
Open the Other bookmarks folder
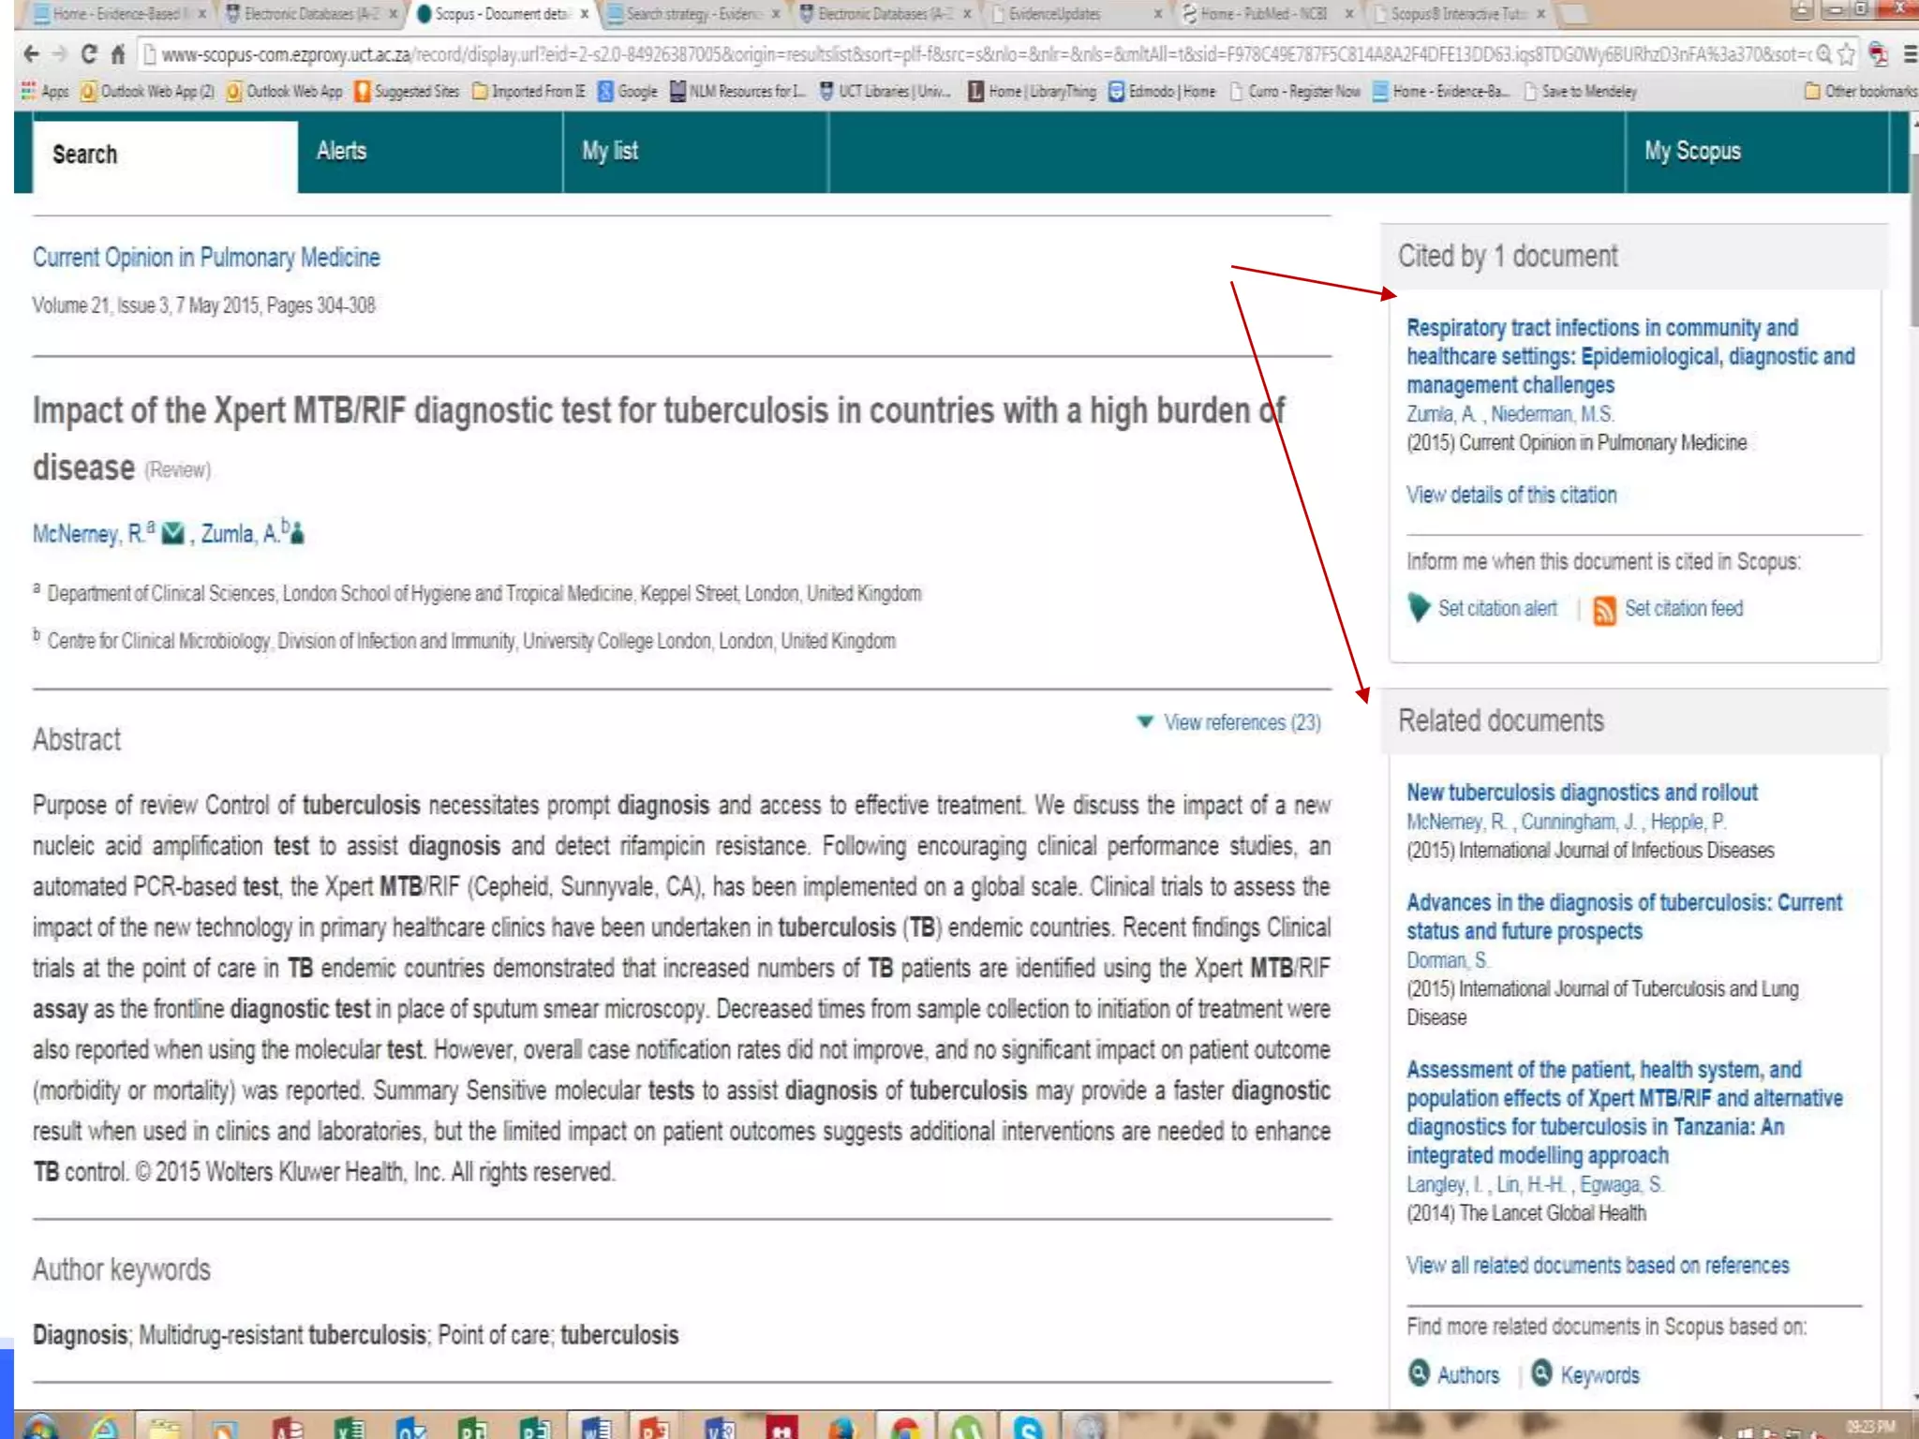1860,91
